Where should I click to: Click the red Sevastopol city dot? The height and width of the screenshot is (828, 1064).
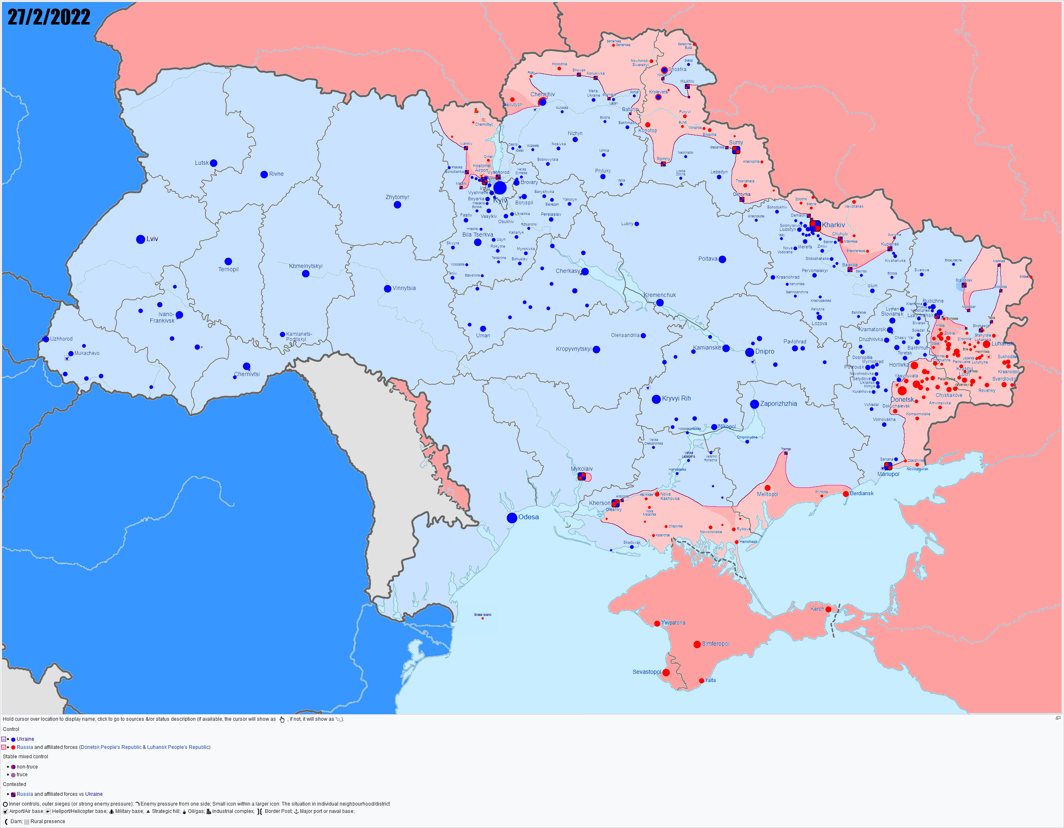pyautogui.click(x=666, y=673)
